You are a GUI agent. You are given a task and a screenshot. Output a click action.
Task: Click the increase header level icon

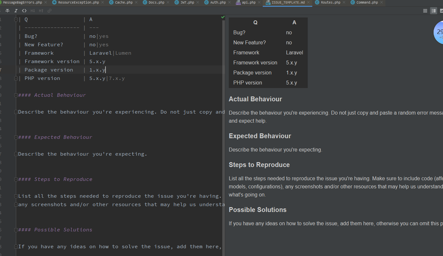coord(41,11)
